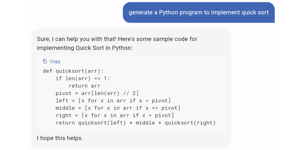Click the "return arr" code line
This screenshot has height=150, width=299.
(84, 86)
